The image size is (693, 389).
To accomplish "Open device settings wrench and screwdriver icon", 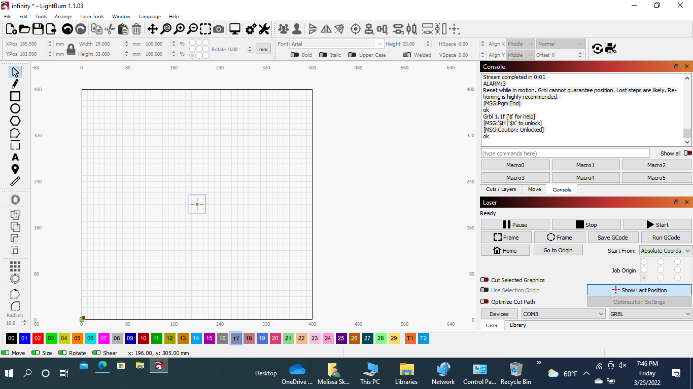I will pyautogui.click(x=264, y=29).
